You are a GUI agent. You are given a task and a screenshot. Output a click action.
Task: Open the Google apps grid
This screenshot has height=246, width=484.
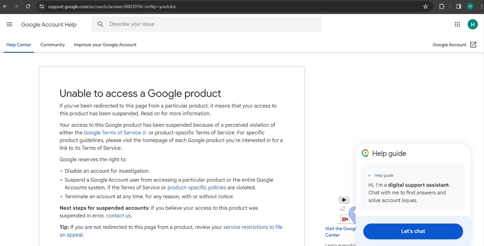coord(457,24)
